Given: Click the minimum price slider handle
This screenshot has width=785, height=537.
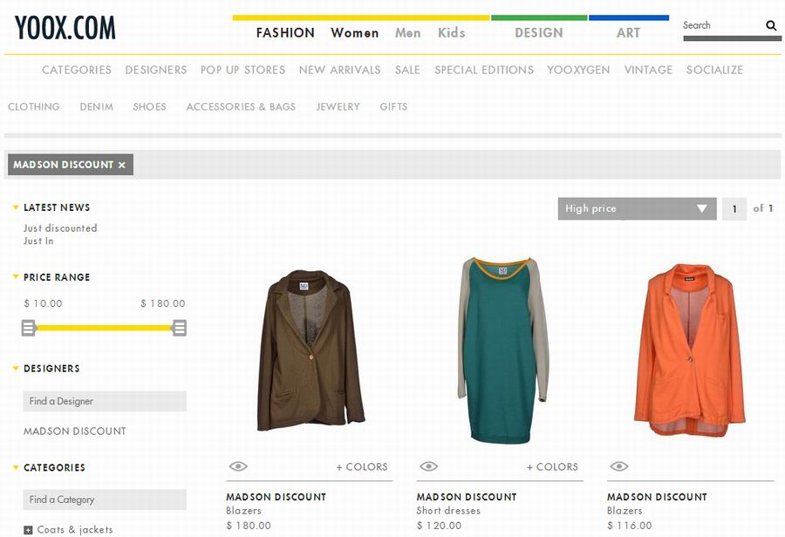Looking at the screenshot, I should (x=29, y=328).
